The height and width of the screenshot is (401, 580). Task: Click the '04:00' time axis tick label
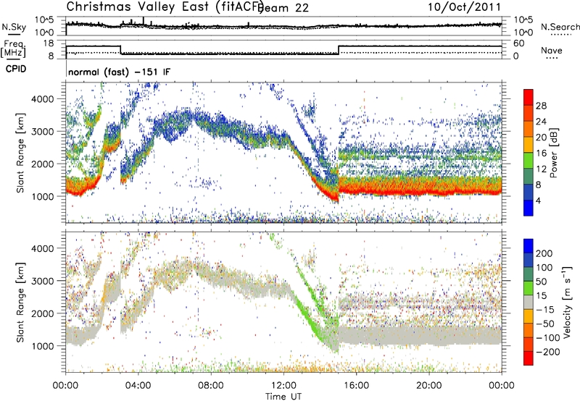(x=138, y=385)
